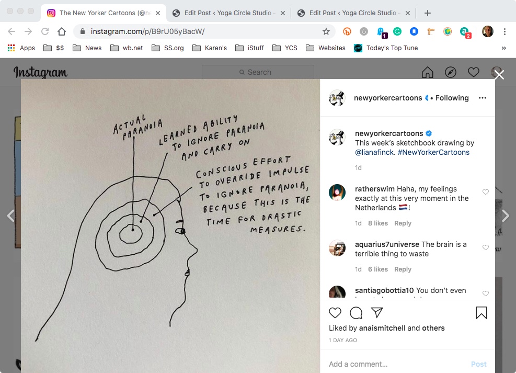
Task: Click the address bar URL
Action: coord(147,31)
